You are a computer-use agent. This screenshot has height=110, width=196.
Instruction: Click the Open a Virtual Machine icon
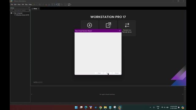pyautogui.click(x=108, y=25)
